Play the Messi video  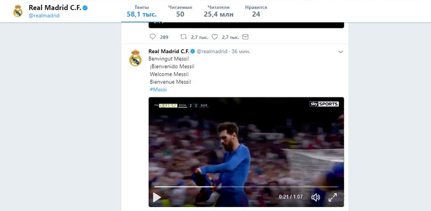(x=157, y=197)
